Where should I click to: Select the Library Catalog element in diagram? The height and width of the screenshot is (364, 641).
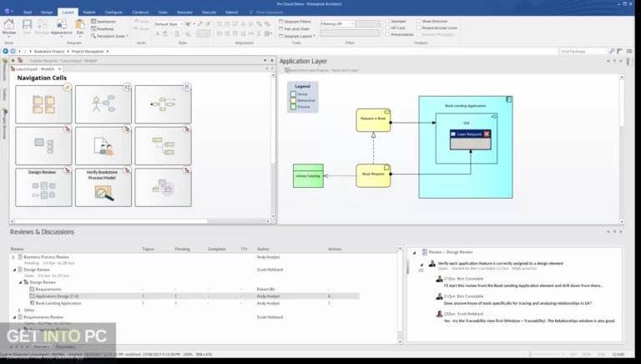(308, 176)
